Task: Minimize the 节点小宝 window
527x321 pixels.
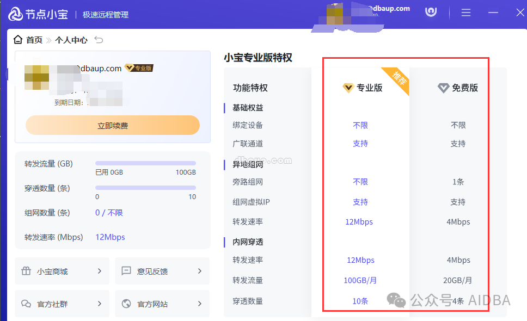Action: pyautogui.click(x=493, y=13)
